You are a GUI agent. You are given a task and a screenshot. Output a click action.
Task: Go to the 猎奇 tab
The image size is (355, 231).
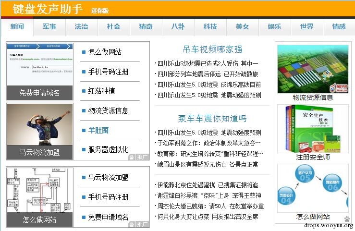click(x=146, y=27)
